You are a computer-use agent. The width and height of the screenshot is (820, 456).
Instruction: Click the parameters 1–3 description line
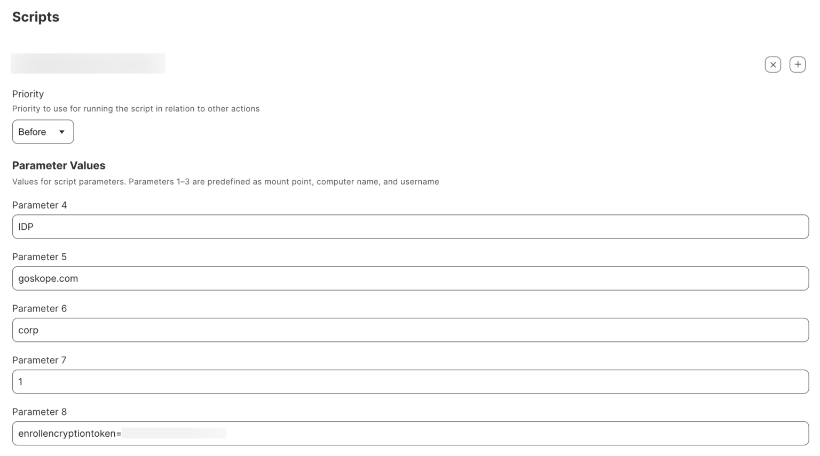click(x=225, y=181)
